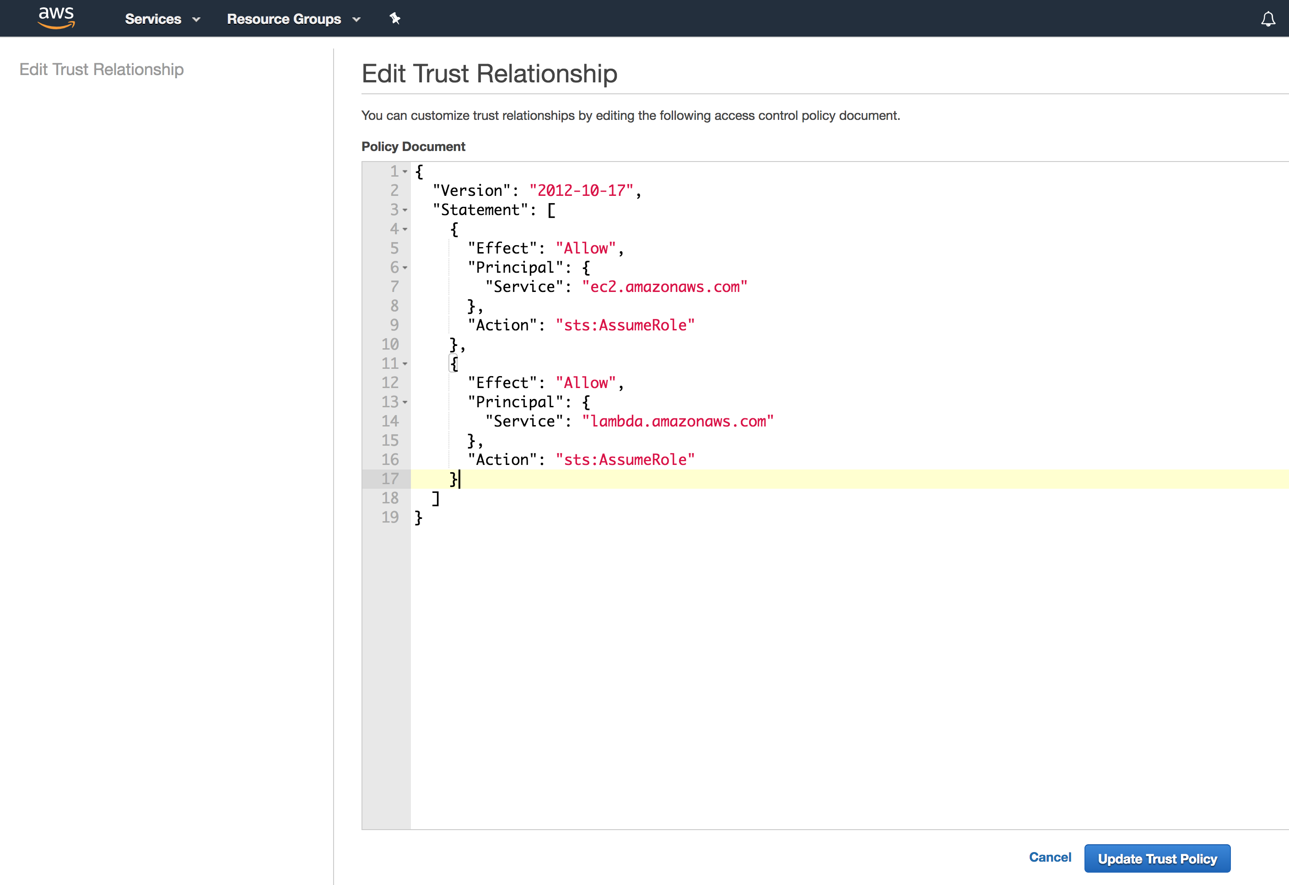This screenshot has width=1289, height=885.
Task: Click line number 19 in gutter
Action: coord(390,518)
